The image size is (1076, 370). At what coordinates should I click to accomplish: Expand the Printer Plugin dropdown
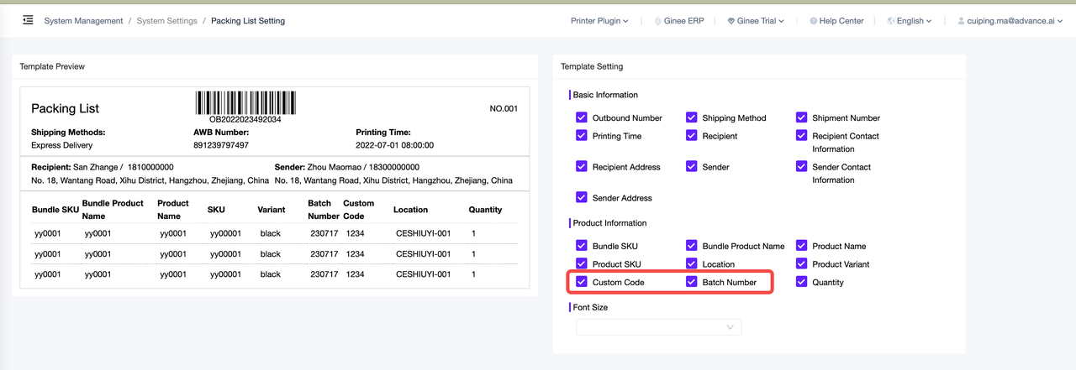coord(599,21)
